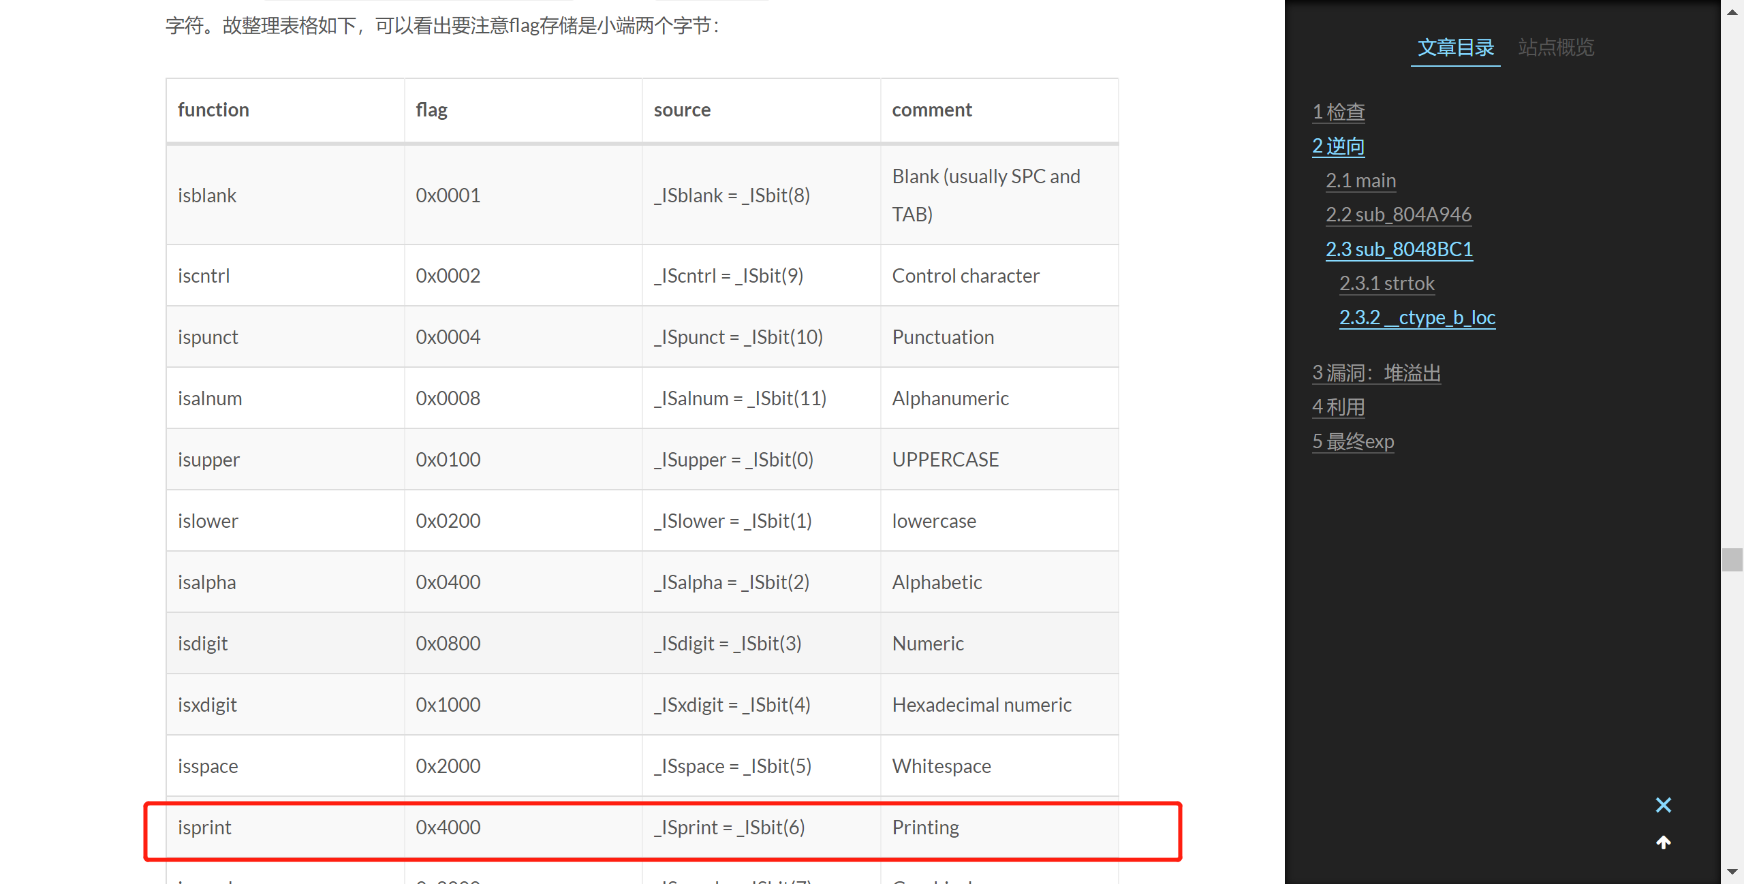The image size is (1744, 884).
Task: Jump to section 2 逆向
Action: [1338, 146]
